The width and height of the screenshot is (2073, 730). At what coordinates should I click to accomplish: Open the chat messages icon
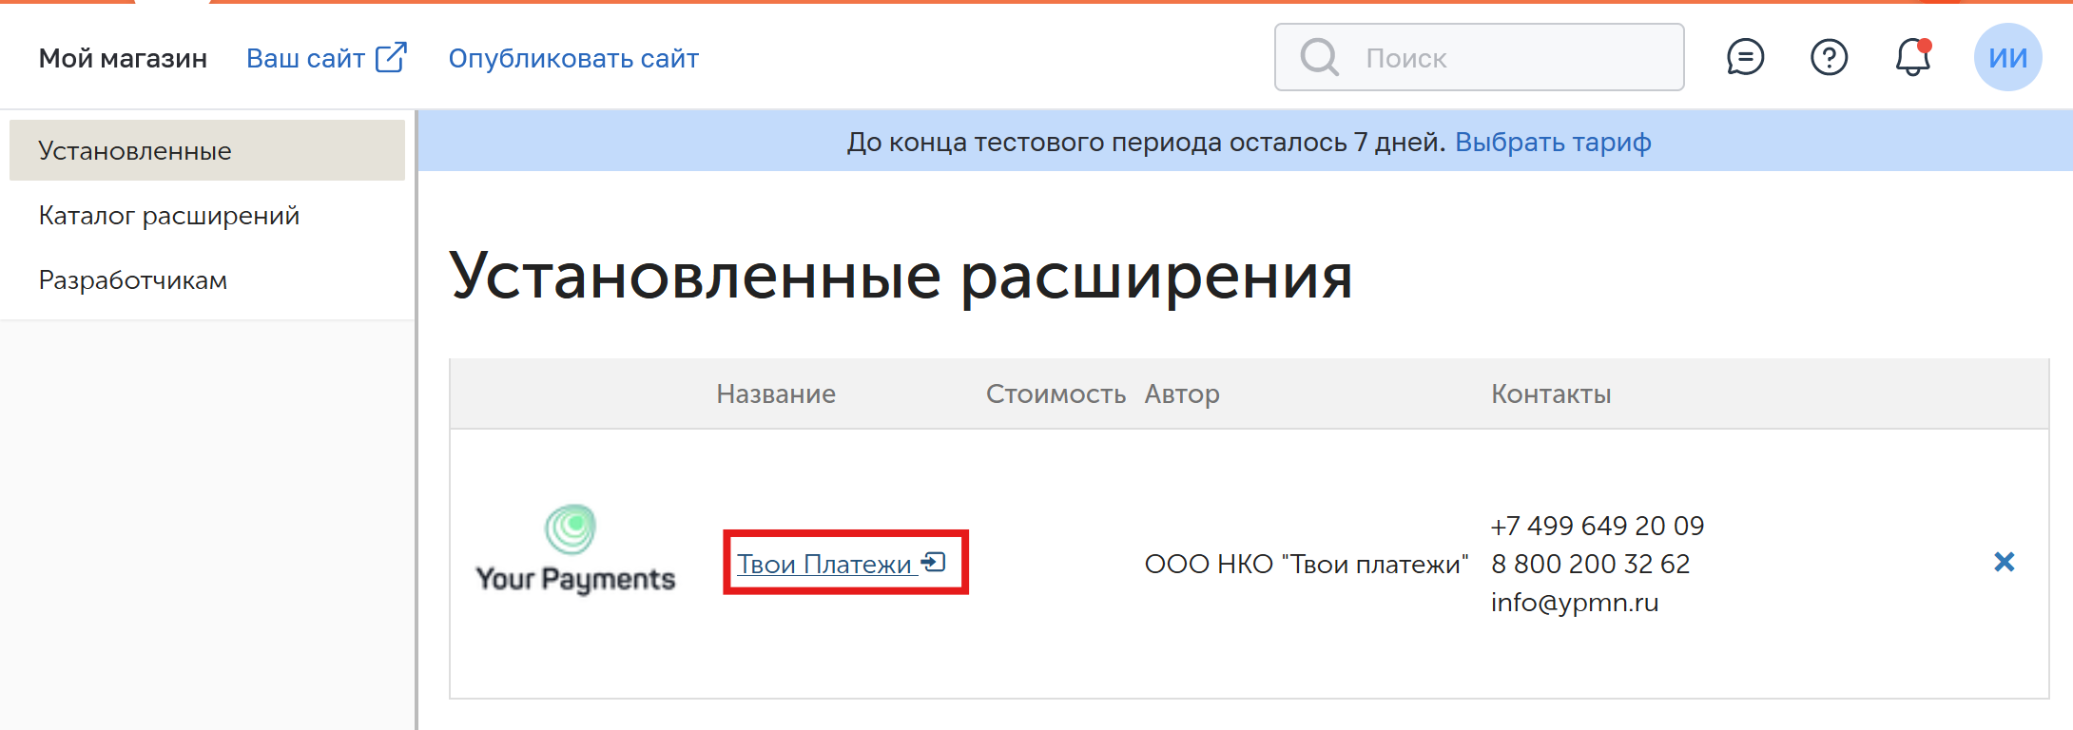(1745, 58)
